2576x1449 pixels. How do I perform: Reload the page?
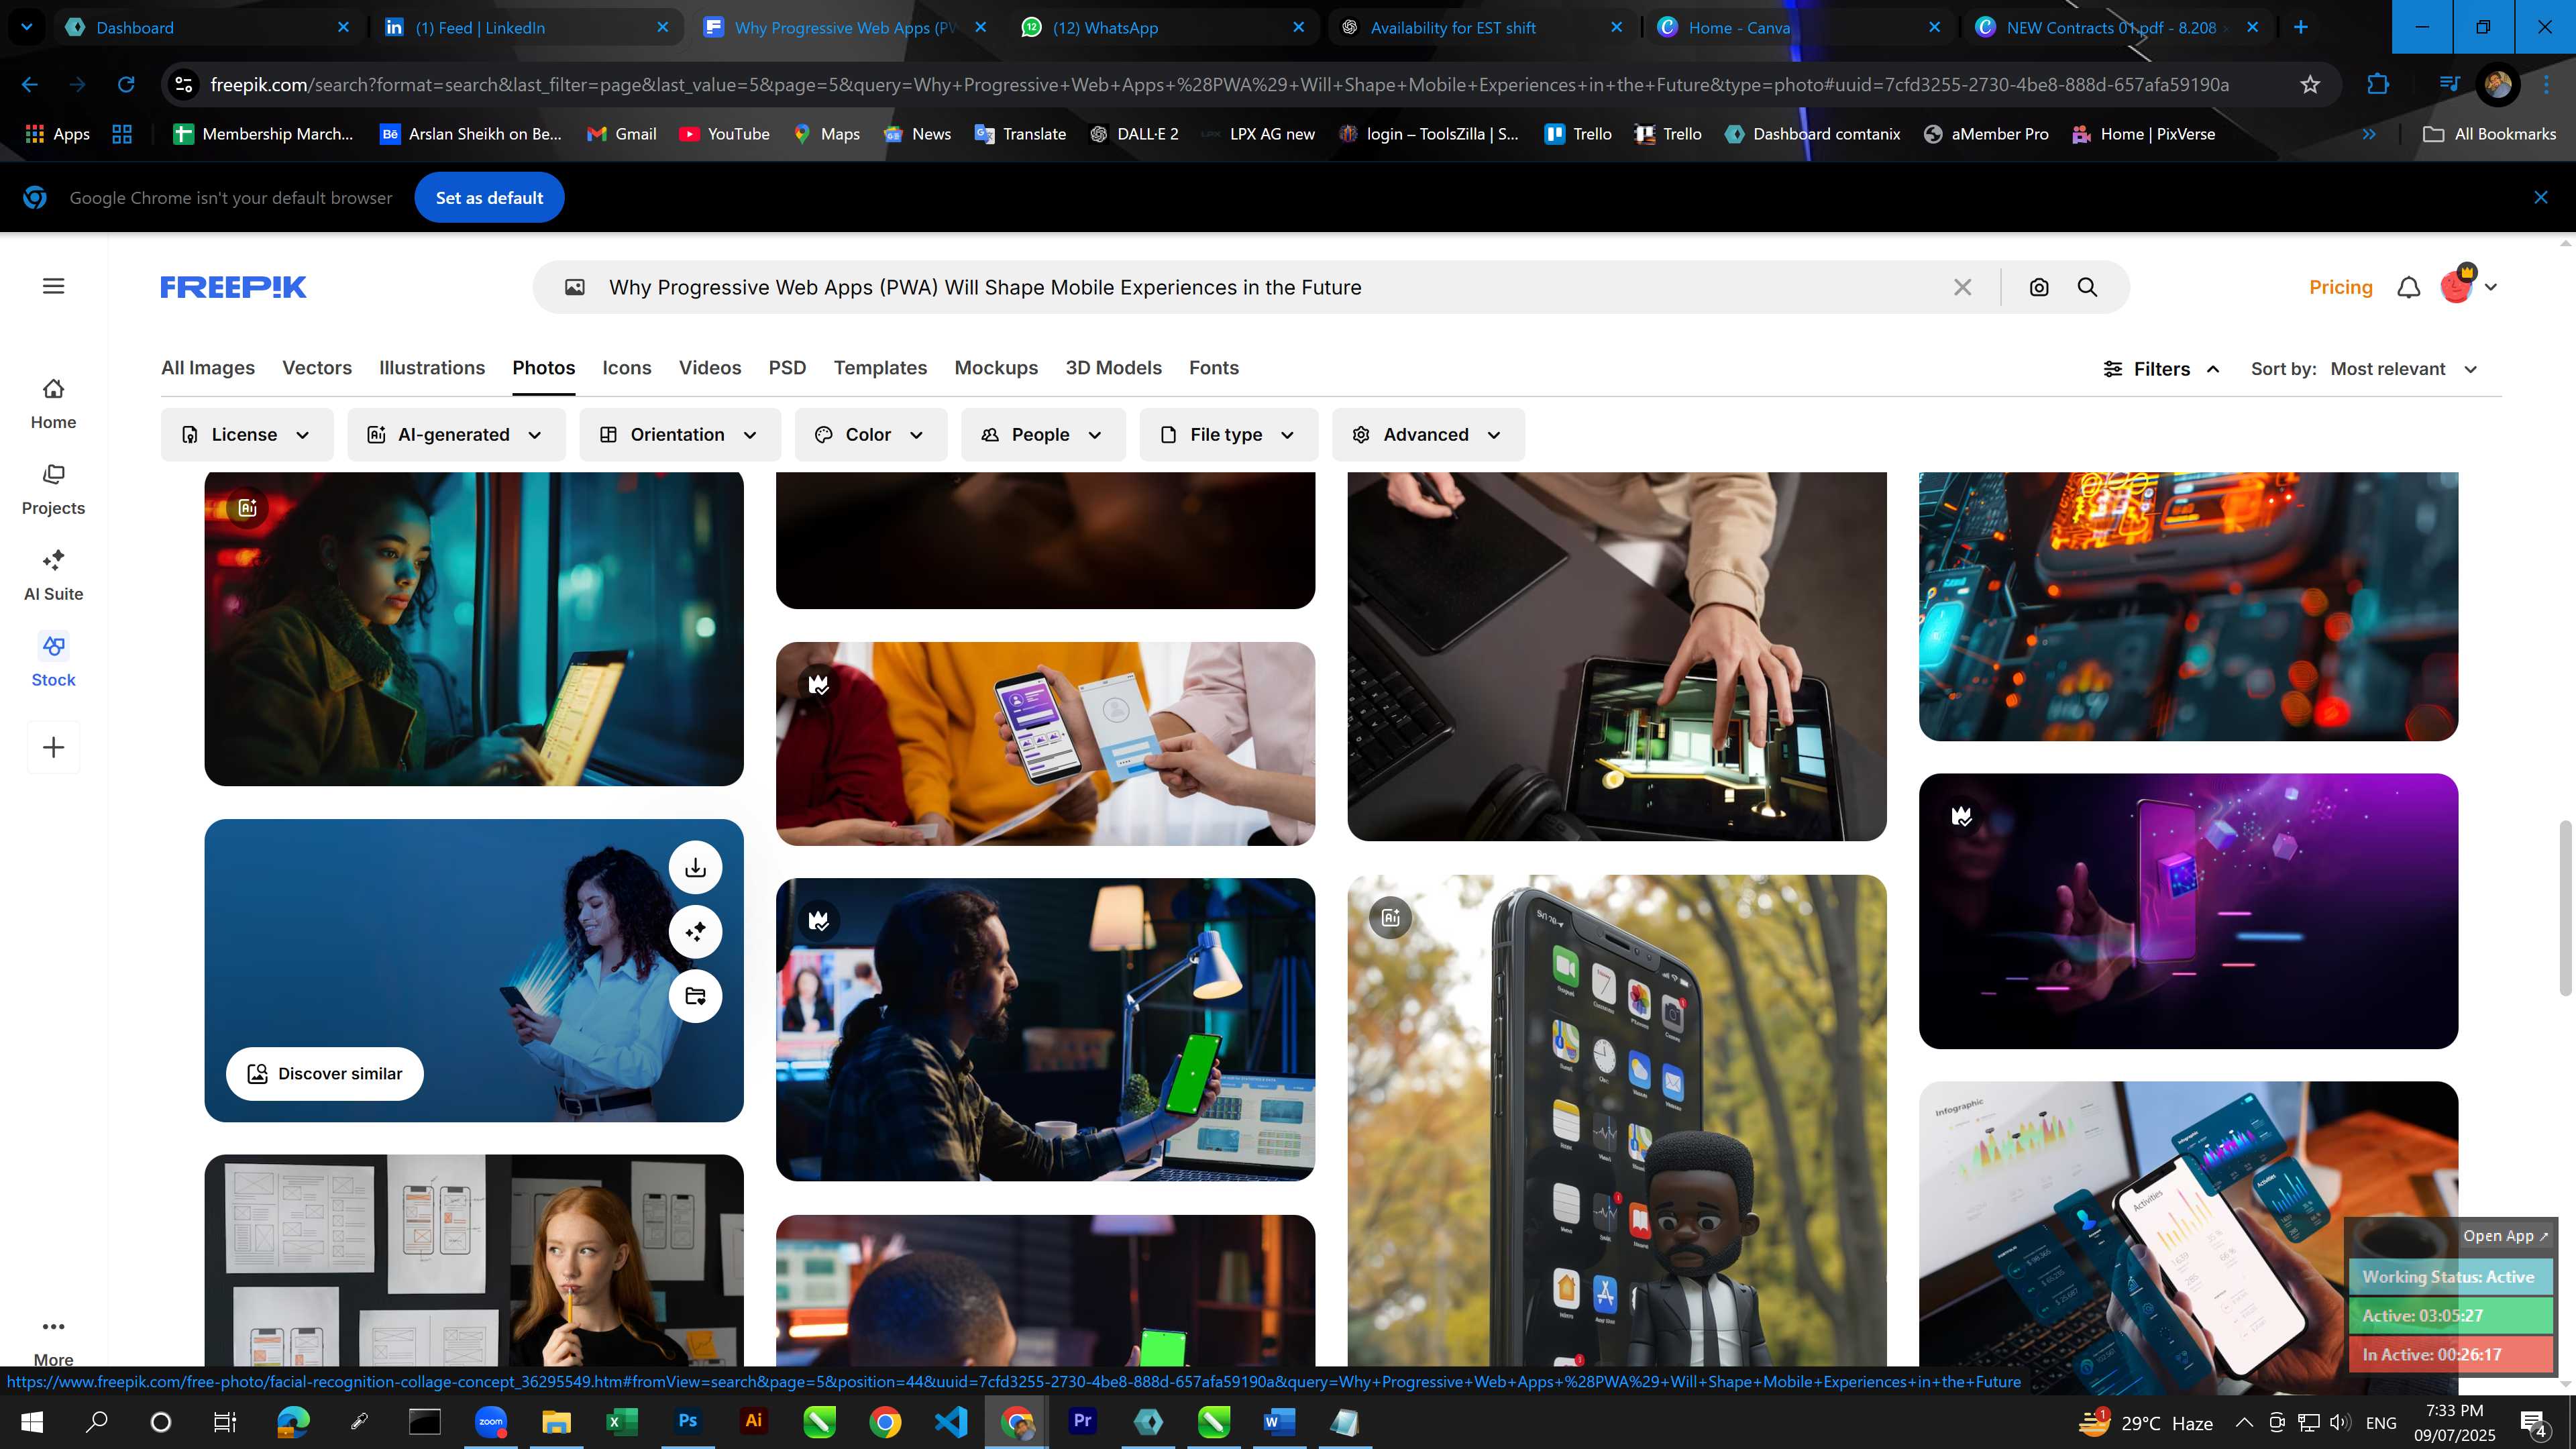(x=126, y=84)
